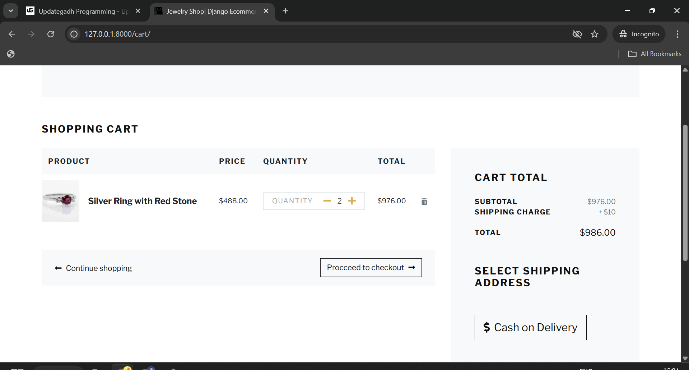Click Procceed to checkout button
The height and width of the screenshot is (370, 689).
[371, 268]
